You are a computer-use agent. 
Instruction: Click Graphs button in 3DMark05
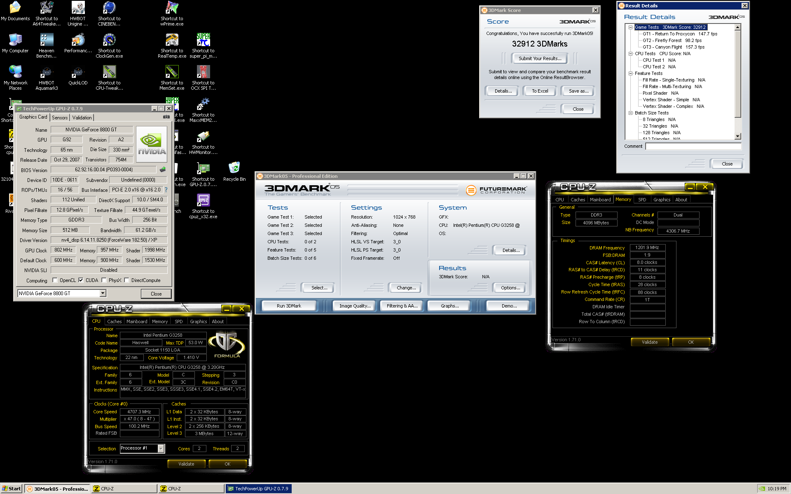click(449, 306)
